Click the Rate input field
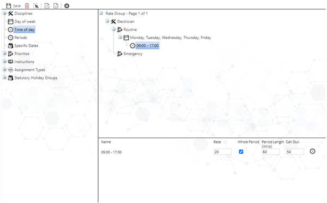Image resolution: width=327 pixels, height=203 pixels. pos(222,152)
